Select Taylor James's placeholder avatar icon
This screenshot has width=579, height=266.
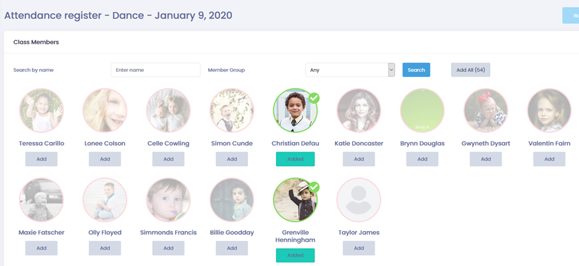(359, 200)
